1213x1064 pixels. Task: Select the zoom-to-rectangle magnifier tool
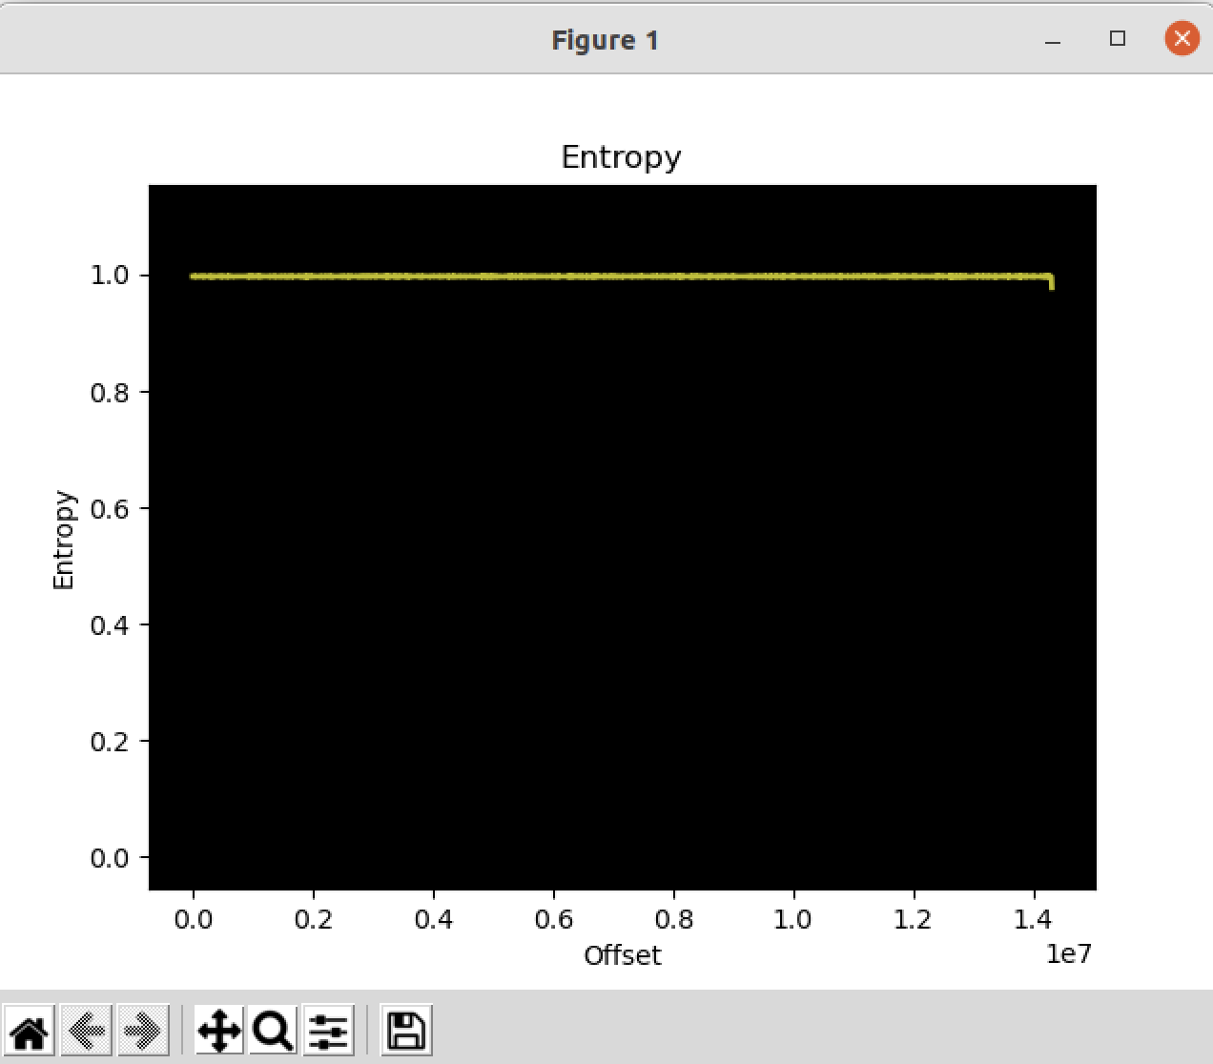point(273,1030)
